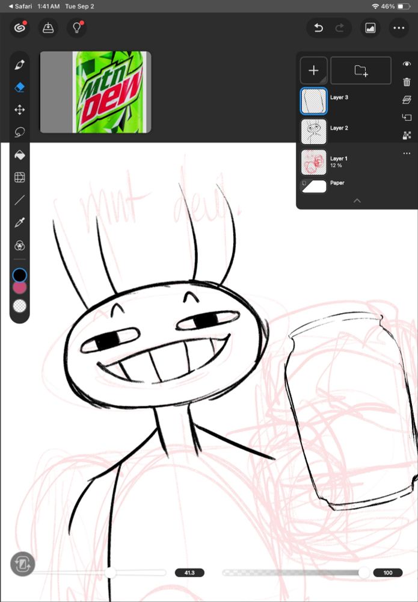
Task: Select the straight line ruler tool
Action: [20, 200]
